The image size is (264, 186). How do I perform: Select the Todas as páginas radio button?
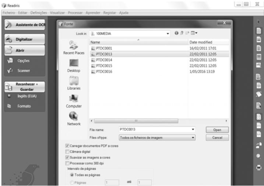(x=72, y=175)
